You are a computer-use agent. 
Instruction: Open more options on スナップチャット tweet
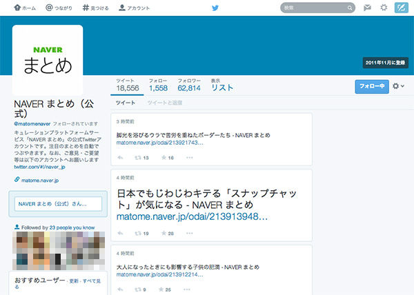190,233
